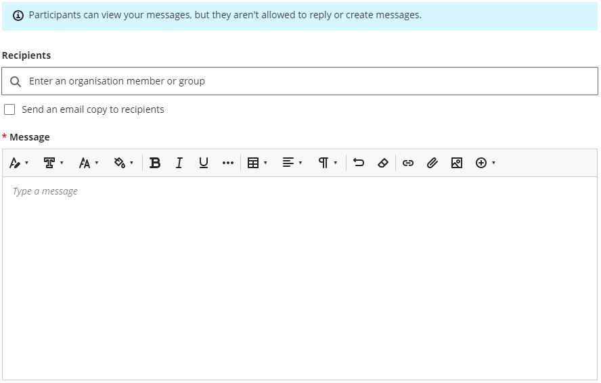601x383 pixels.
Task: Show more formatting options (ellipsis)
Action: (228, 163)
